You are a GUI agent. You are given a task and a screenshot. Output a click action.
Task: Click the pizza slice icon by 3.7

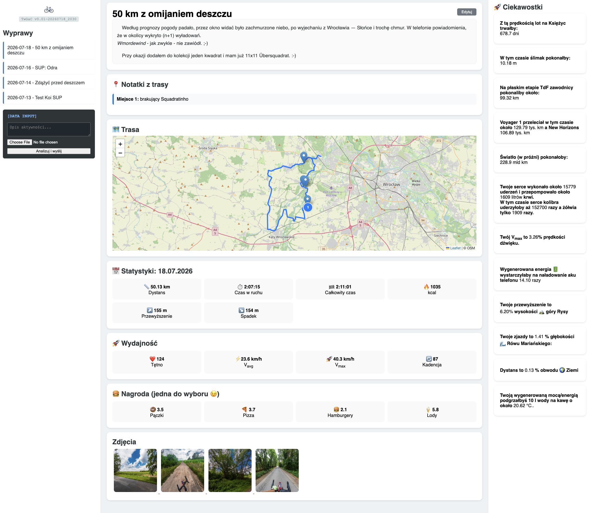[x=244, y=409]
